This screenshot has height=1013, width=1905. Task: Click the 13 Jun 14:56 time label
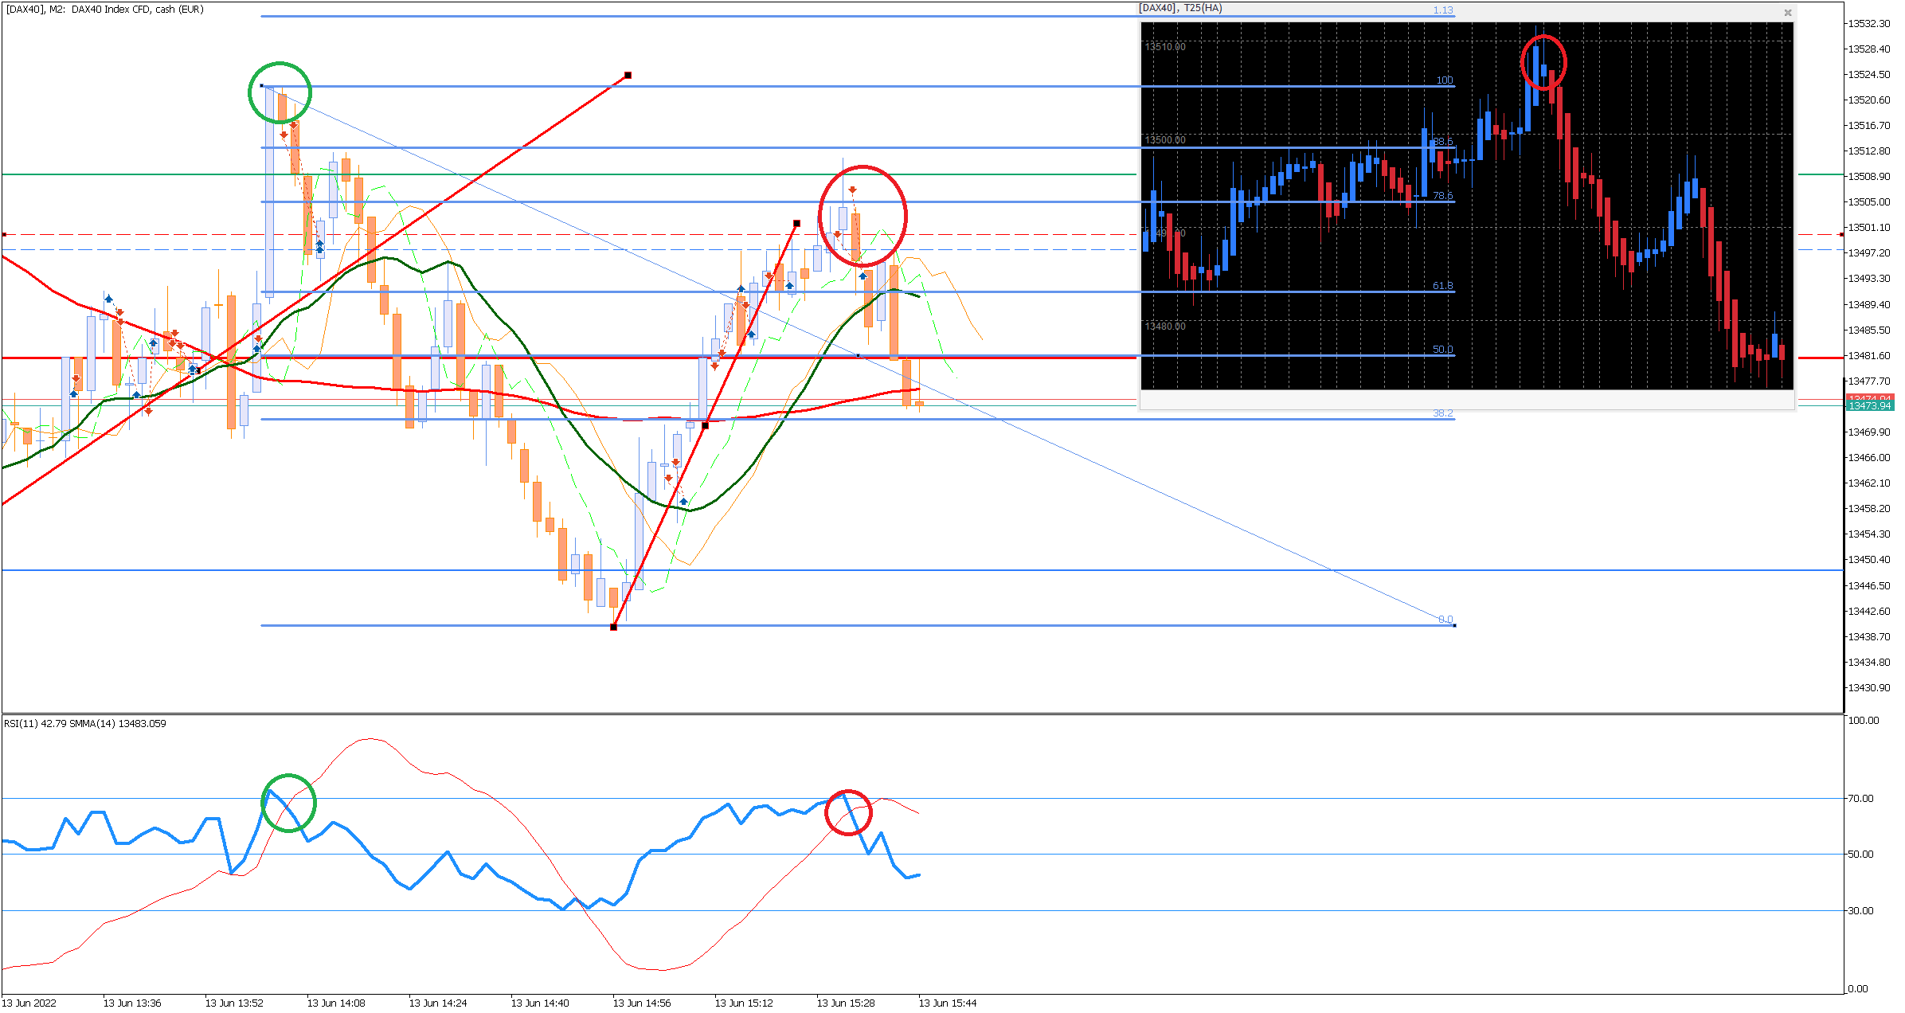642,1003
